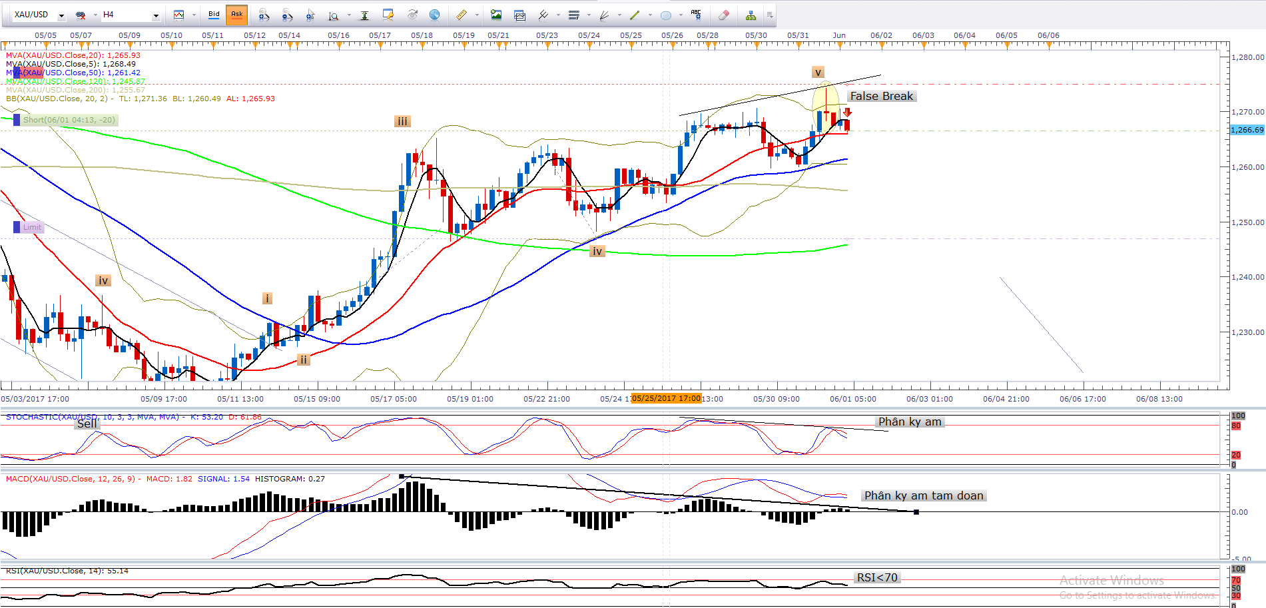Toggle the Bid price display
The height and width of the screenshot is (608, 1266).
(x=214, y=15)
